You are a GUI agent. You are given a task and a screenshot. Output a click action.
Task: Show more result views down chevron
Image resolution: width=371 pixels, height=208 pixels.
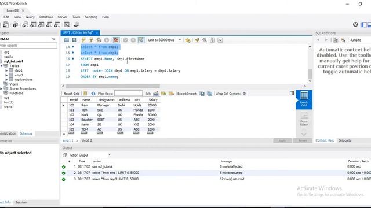[304, 134]
